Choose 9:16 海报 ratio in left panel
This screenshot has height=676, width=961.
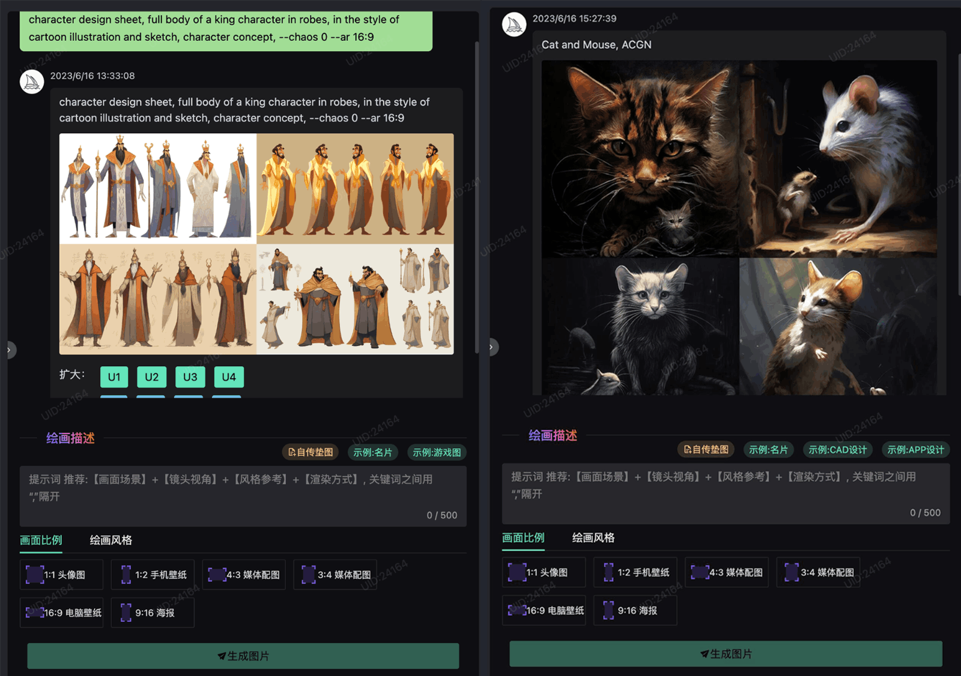point(153,612)
